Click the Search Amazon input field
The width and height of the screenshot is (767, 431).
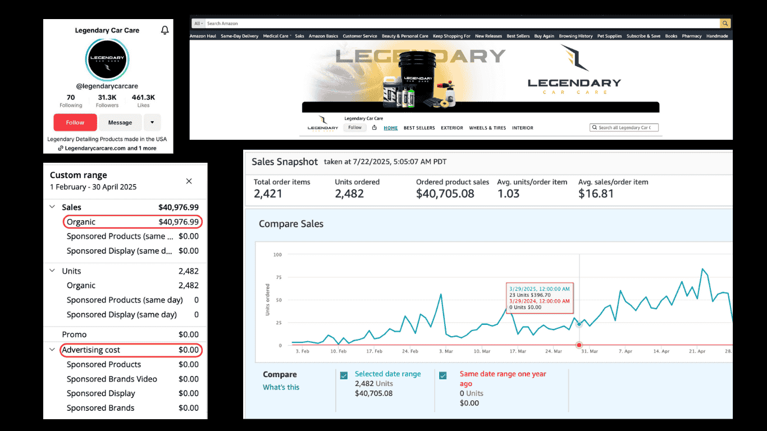point(462,24)
